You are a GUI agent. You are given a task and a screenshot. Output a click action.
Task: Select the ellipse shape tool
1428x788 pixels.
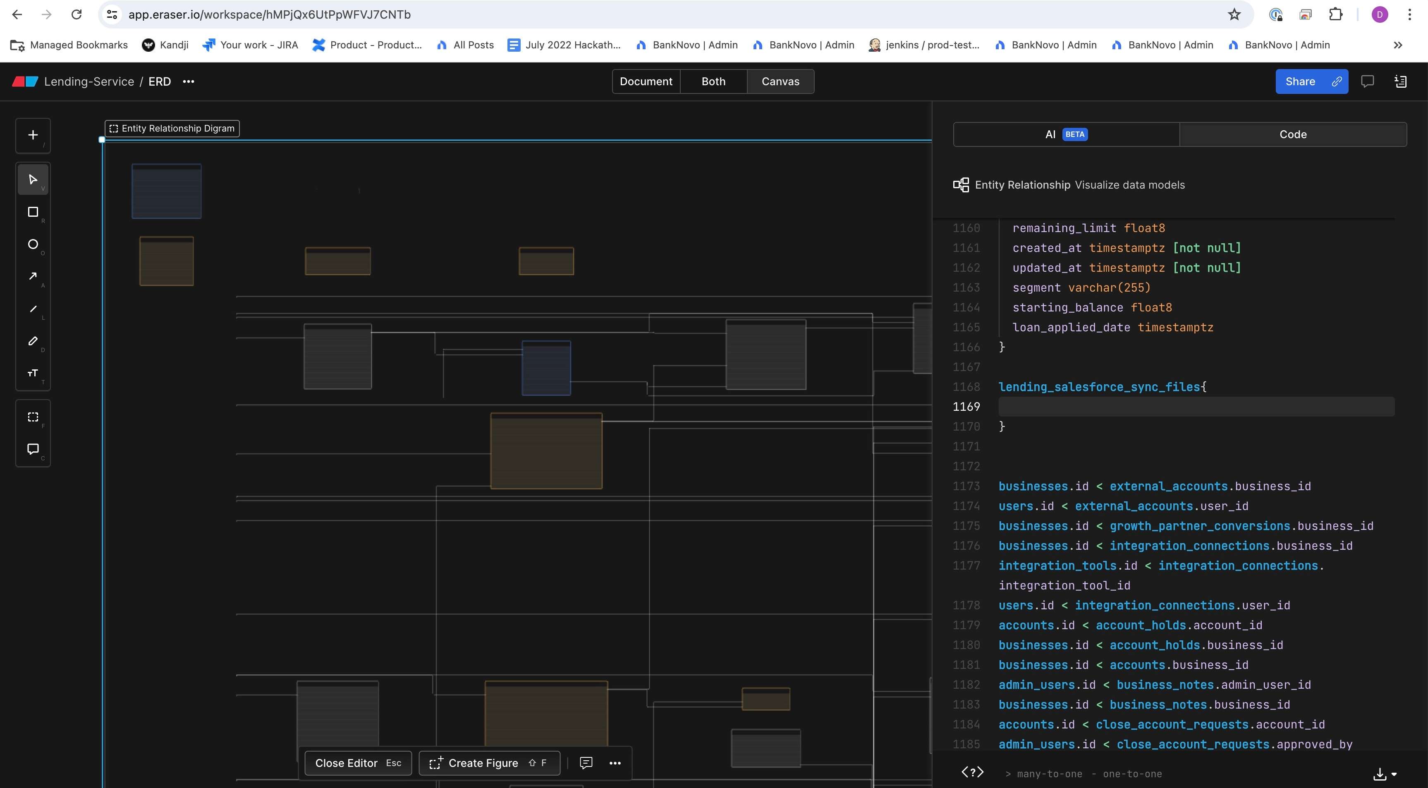click(33, 244)
